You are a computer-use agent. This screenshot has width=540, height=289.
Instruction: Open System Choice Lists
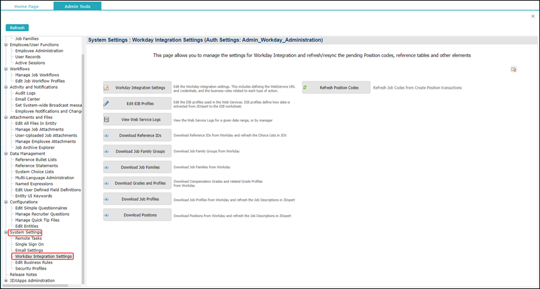(34, 172)
